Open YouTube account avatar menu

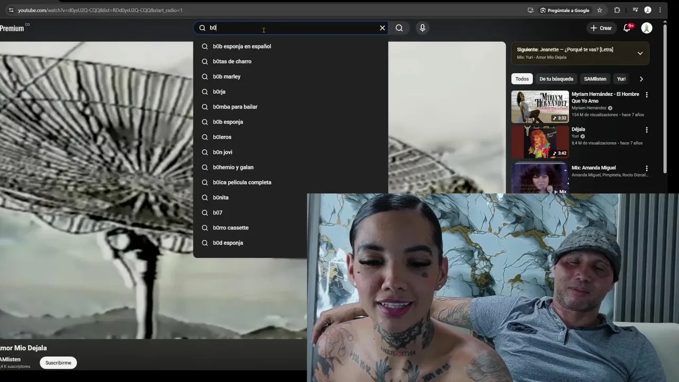click(x=646, y=28)
